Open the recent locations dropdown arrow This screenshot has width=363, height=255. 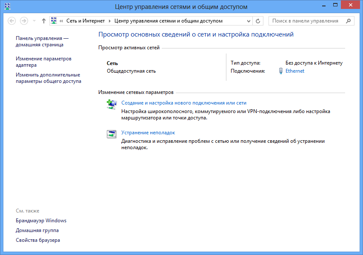click(x=34, y=21)
